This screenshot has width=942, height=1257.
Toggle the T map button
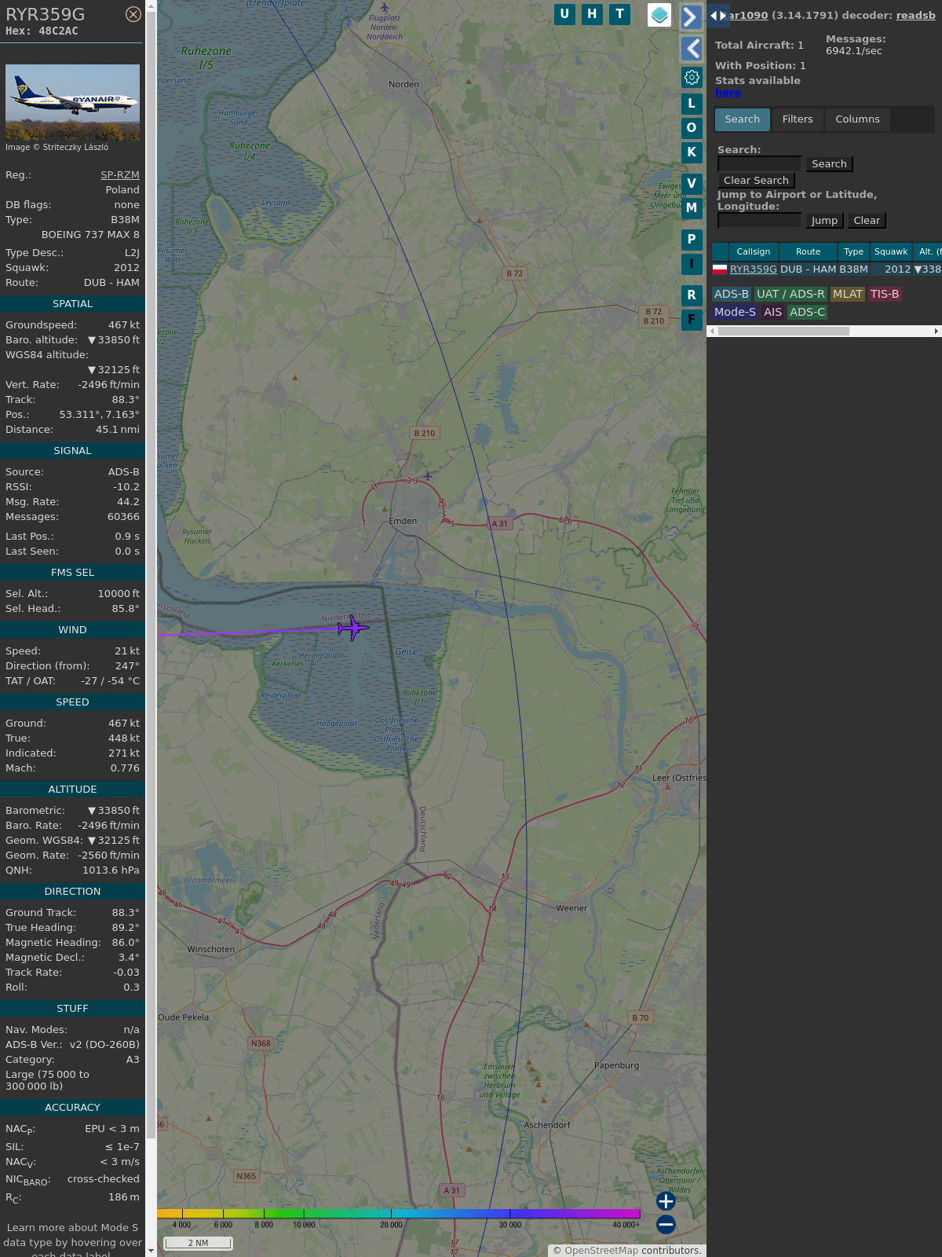click(620, 14)
